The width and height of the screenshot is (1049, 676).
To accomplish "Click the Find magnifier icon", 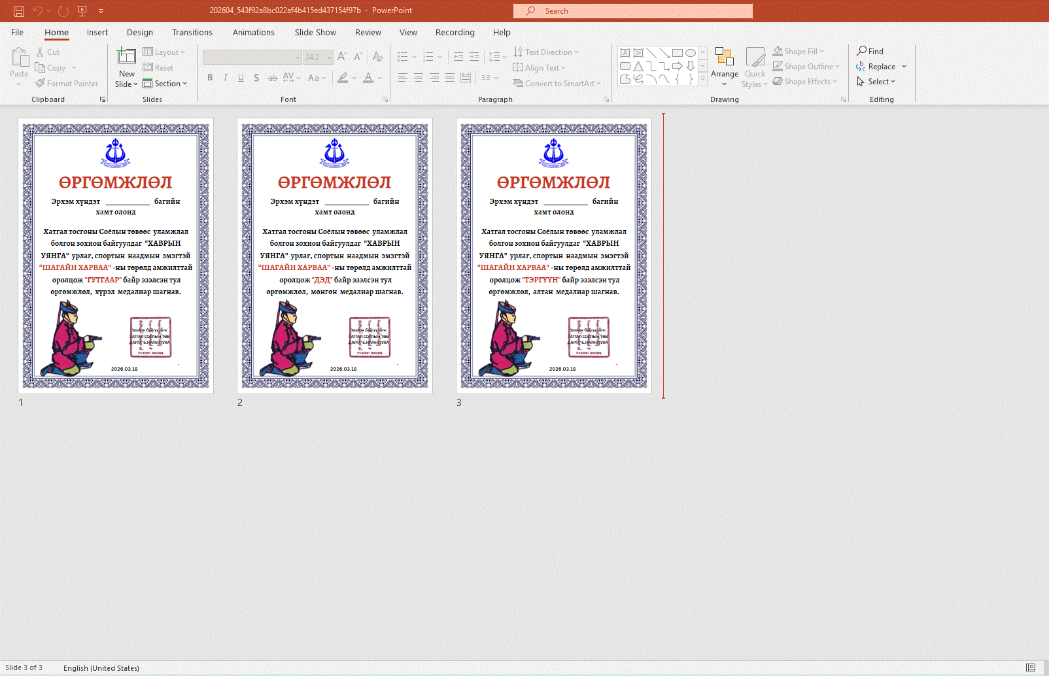I will 863,51.
